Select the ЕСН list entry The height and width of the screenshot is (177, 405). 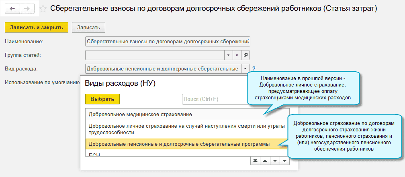coord(94,155)
